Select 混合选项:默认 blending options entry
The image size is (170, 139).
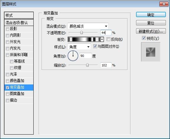pos(19,23)
